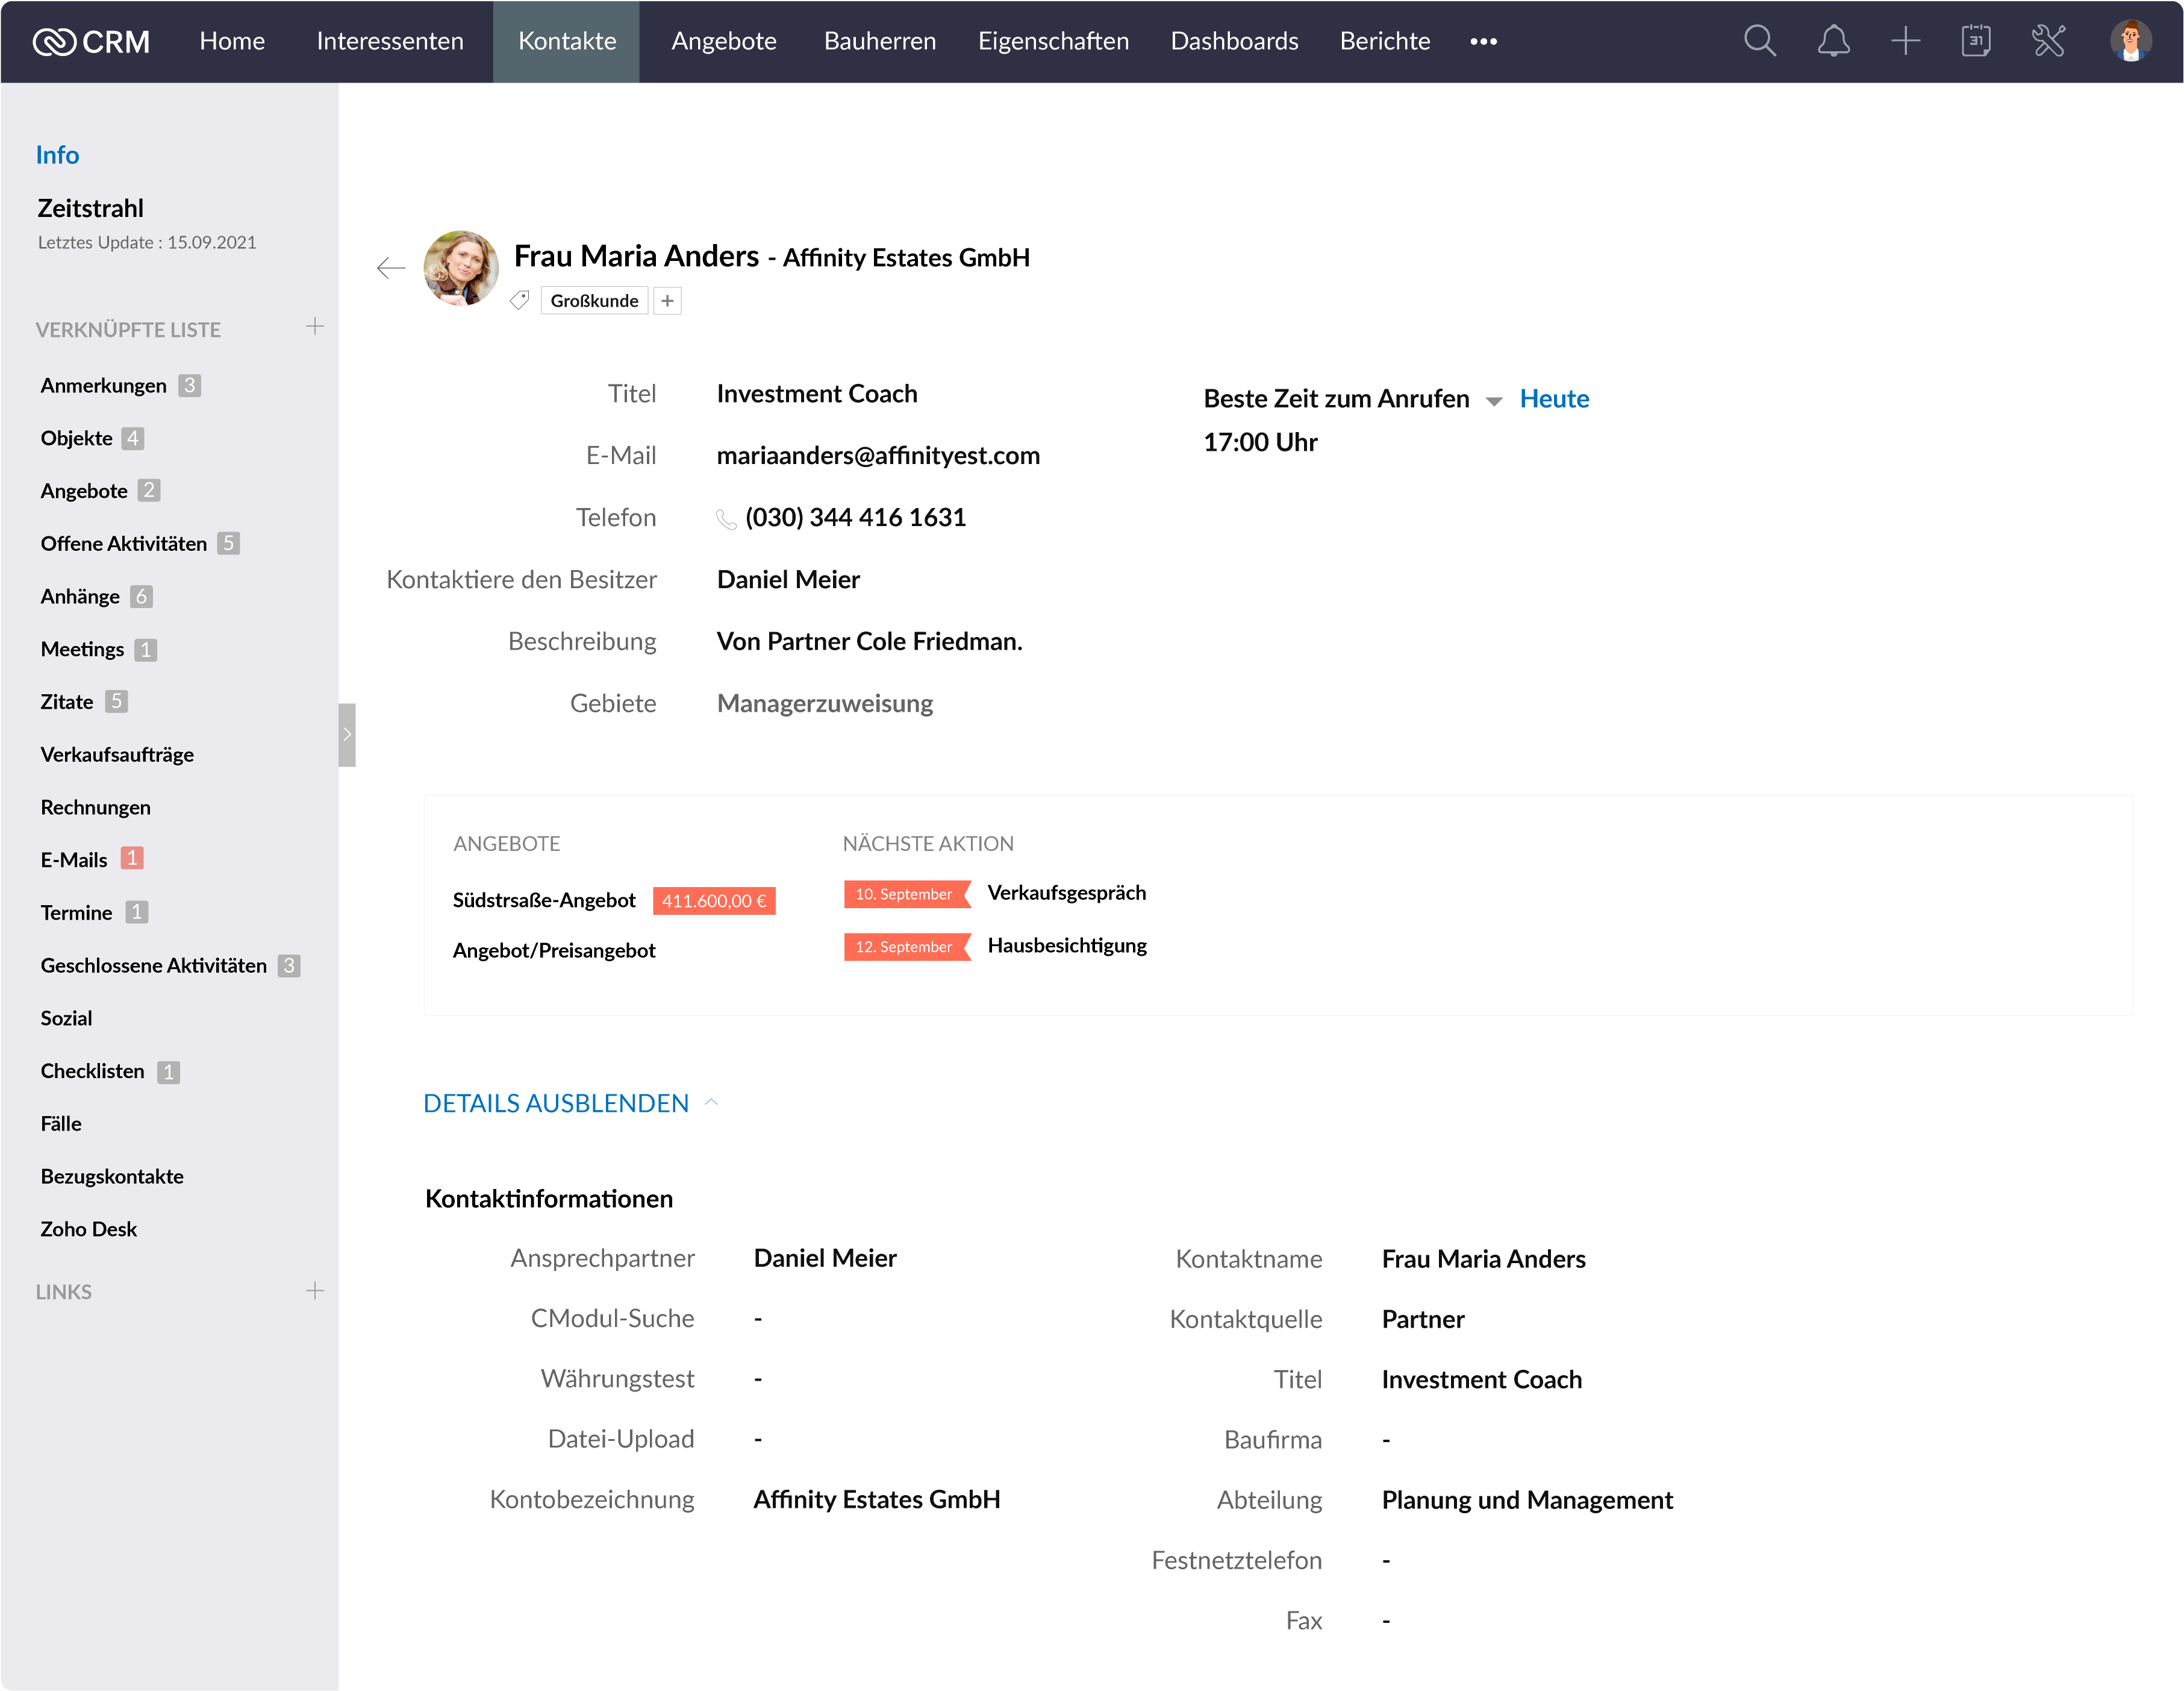Open the three-dots more modules menu
Image resolution: width=2184 pixels, height=1691 pixels.
[1483, 41]
